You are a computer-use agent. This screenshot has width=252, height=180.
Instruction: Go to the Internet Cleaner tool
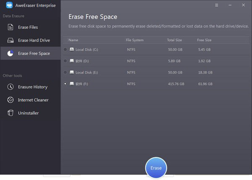(x=33, y=100)
